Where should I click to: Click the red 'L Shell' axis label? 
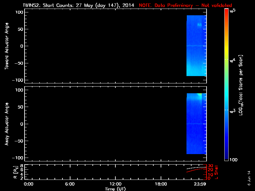pos(217,172)
